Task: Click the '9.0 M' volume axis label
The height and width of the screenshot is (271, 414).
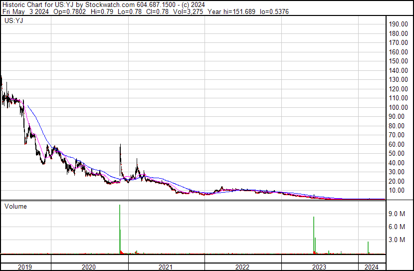Action: [x=397, y=214]
